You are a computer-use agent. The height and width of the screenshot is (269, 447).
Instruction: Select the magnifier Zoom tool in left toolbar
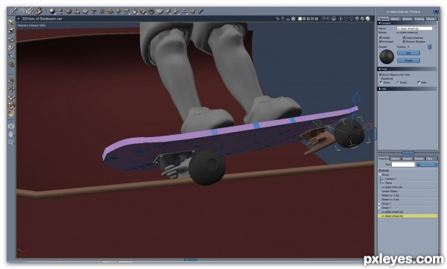point(11,142)
